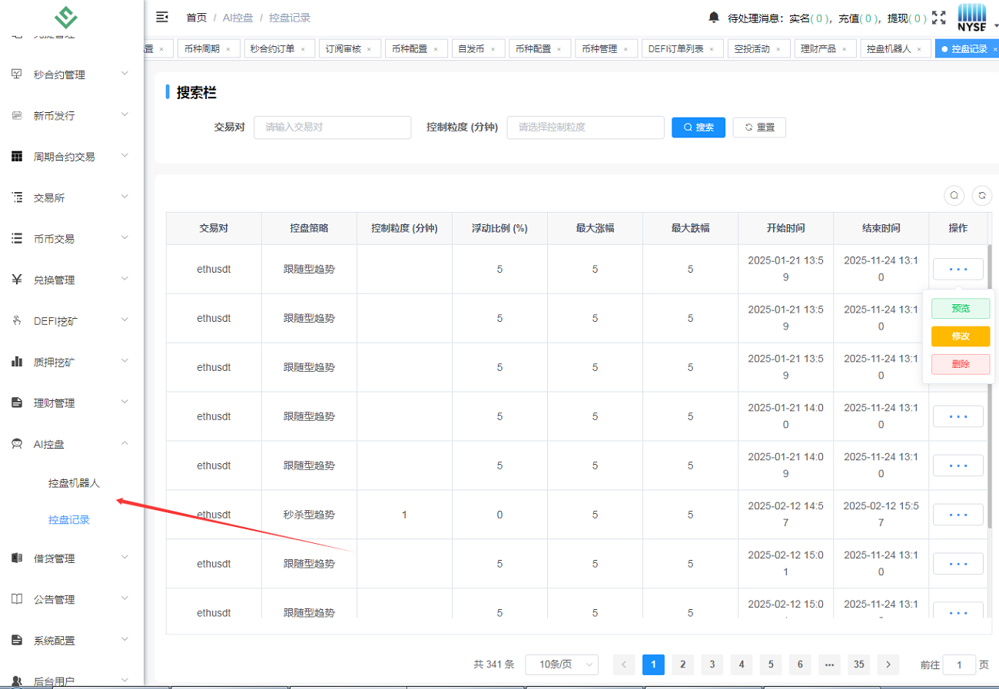Close the 控盘机器人 tab
999x689 pixels.
(920, 49)
